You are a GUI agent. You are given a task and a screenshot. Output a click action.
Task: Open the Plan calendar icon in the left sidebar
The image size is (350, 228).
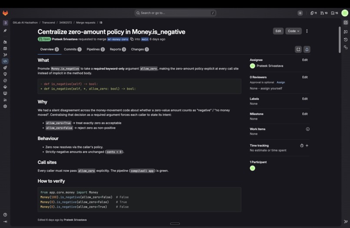coord(5,48)
